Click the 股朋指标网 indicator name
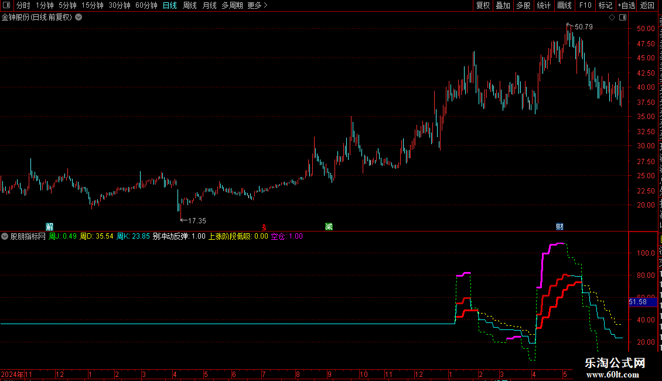This screenshot has height=381, width=662. (x=28, y=237)
